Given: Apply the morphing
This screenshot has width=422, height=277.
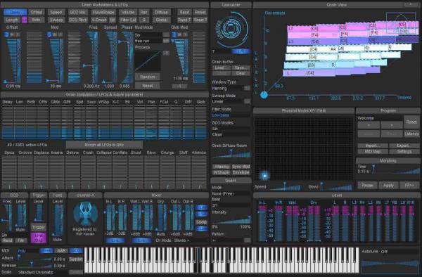Looking at the screenshot, I should [388, 186].
